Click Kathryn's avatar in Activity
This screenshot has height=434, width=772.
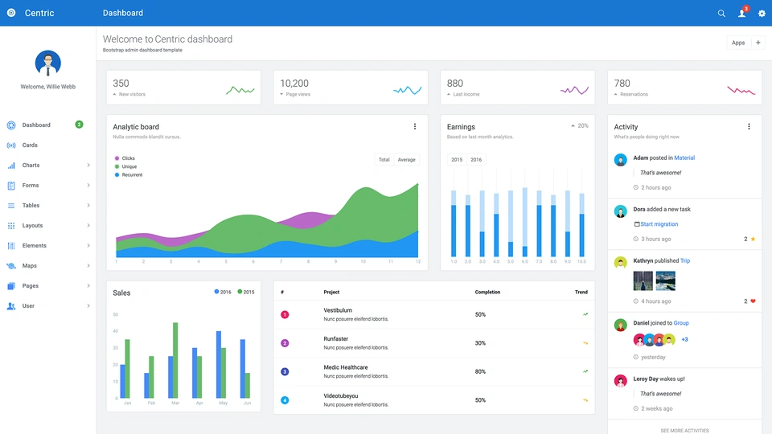[x=620, y=262]
